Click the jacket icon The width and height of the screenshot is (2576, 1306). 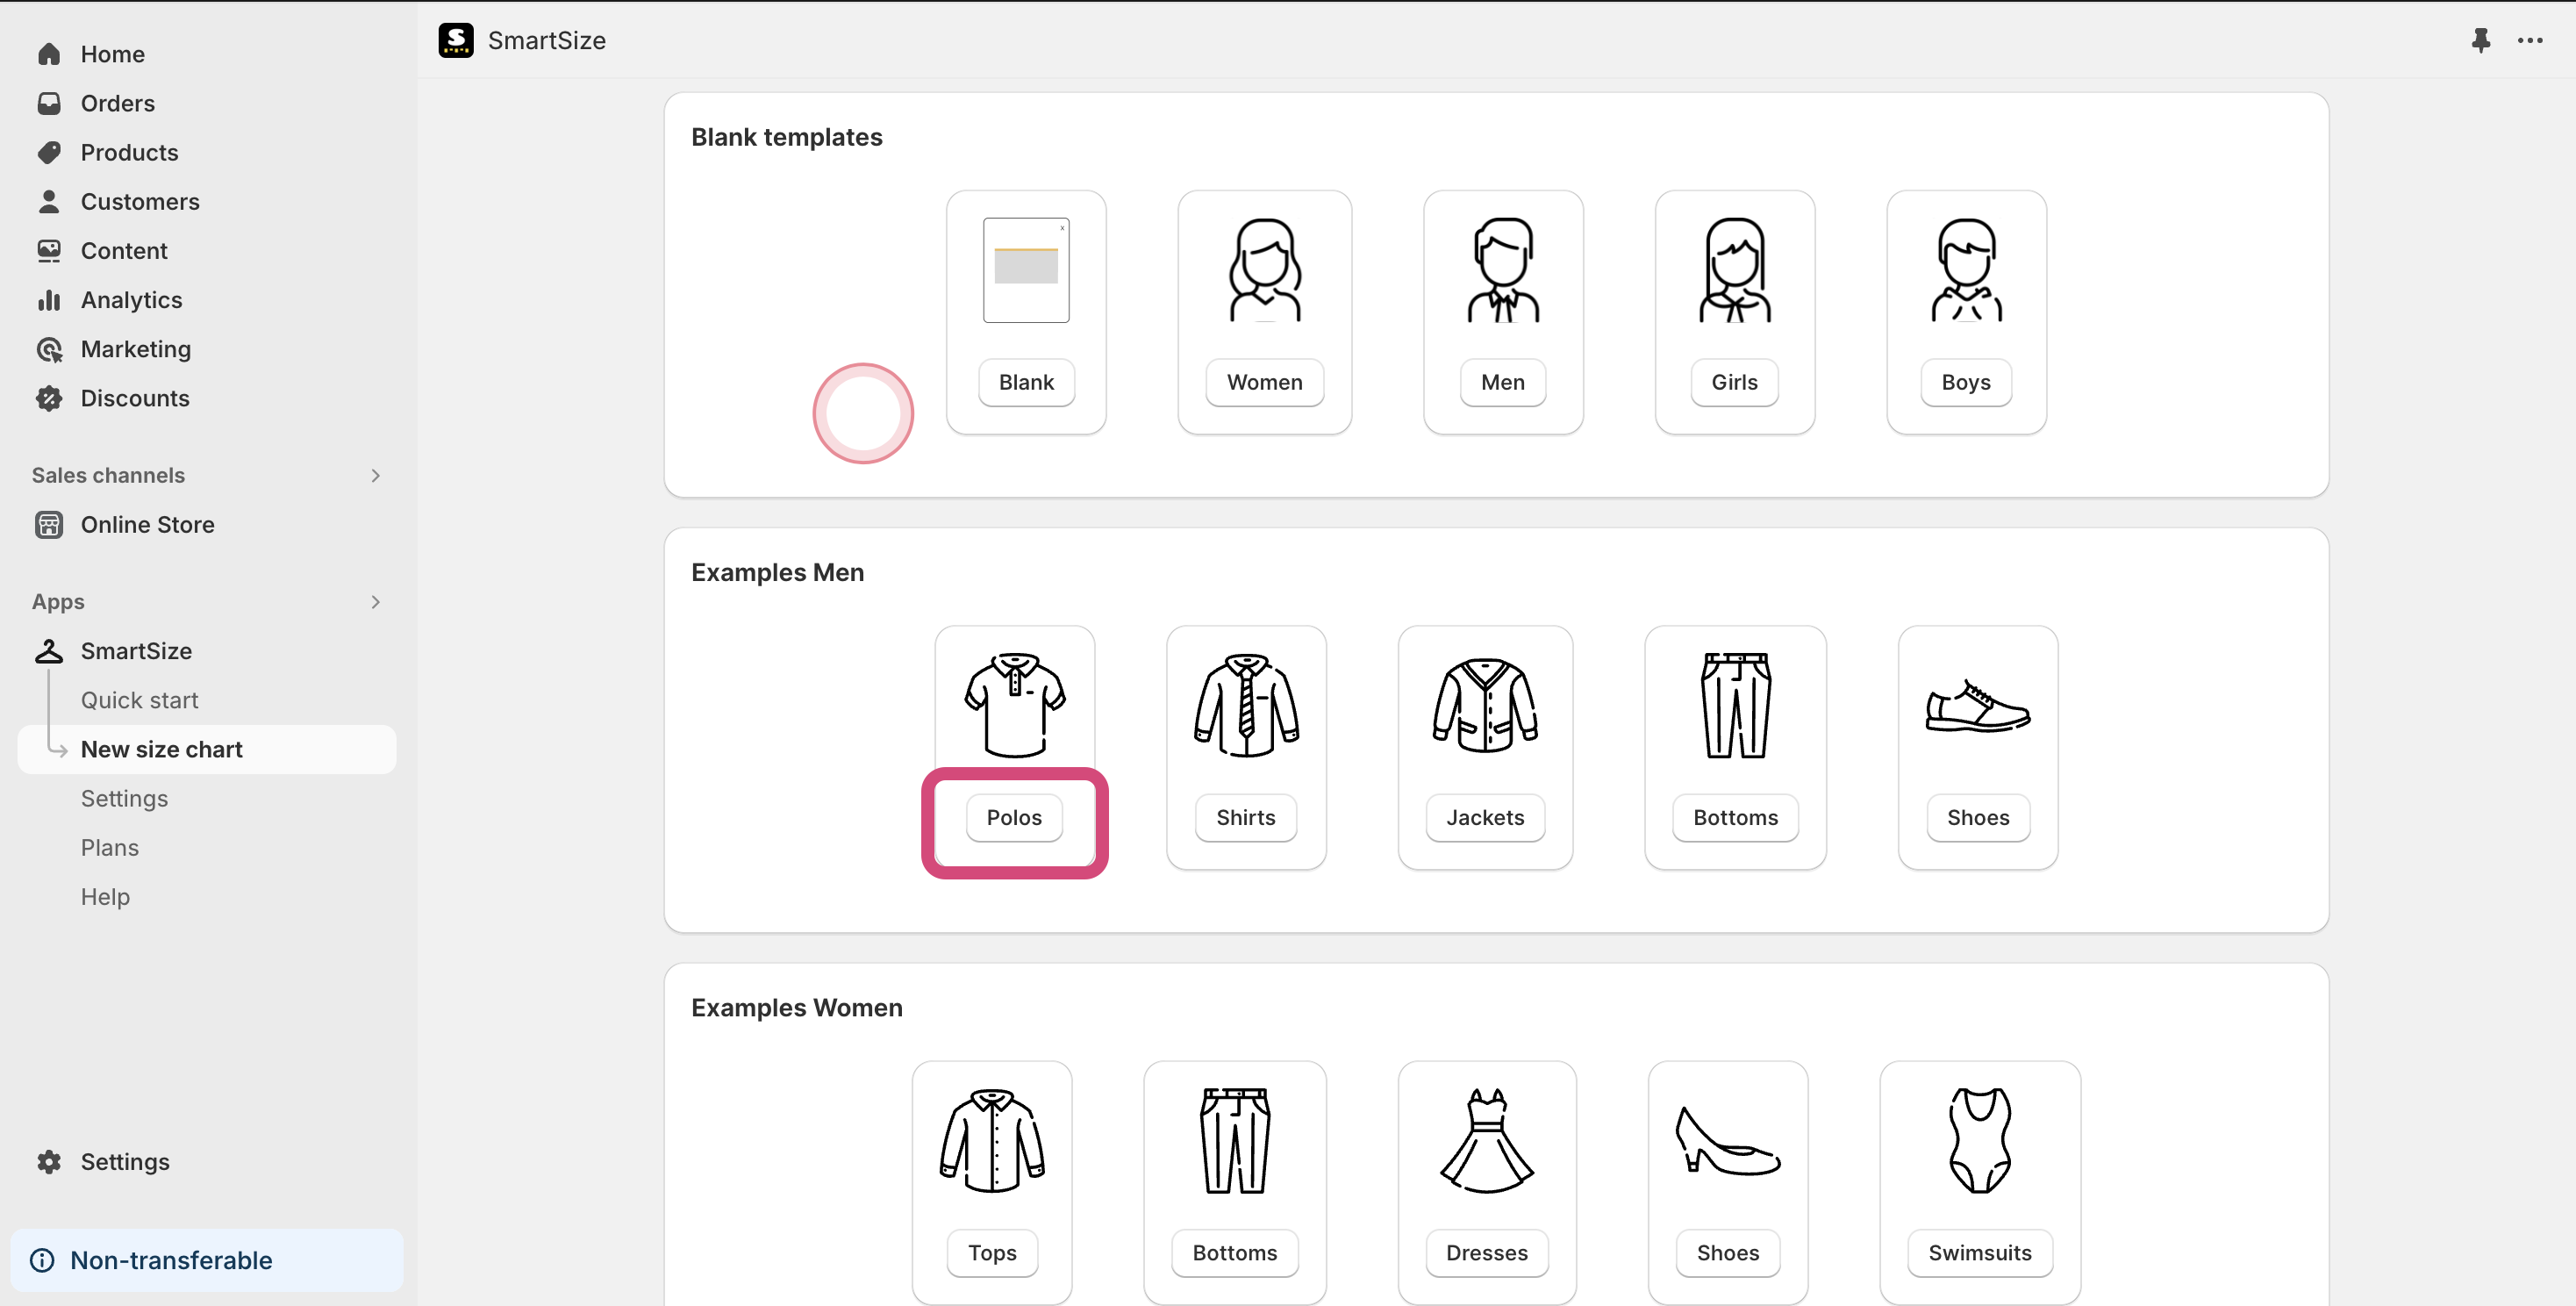(x=1485, y=705)
